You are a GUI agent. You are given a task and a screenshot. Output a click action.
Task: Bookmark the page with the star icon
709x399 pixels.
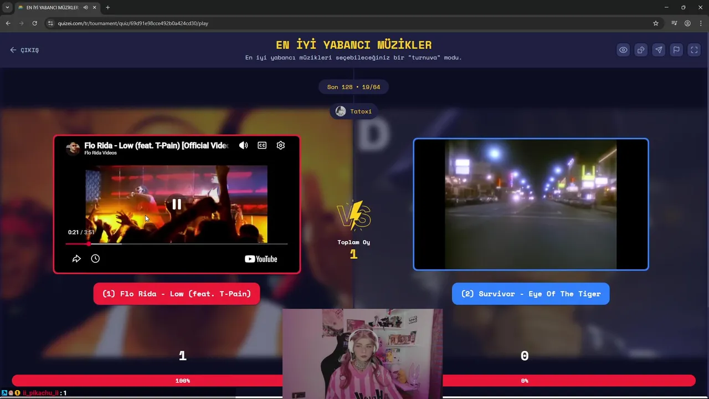[x=656, y=23]
